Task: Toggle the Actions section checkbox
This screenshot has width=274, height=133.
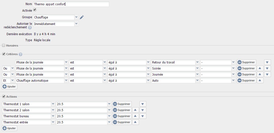Action: point(4,97)
